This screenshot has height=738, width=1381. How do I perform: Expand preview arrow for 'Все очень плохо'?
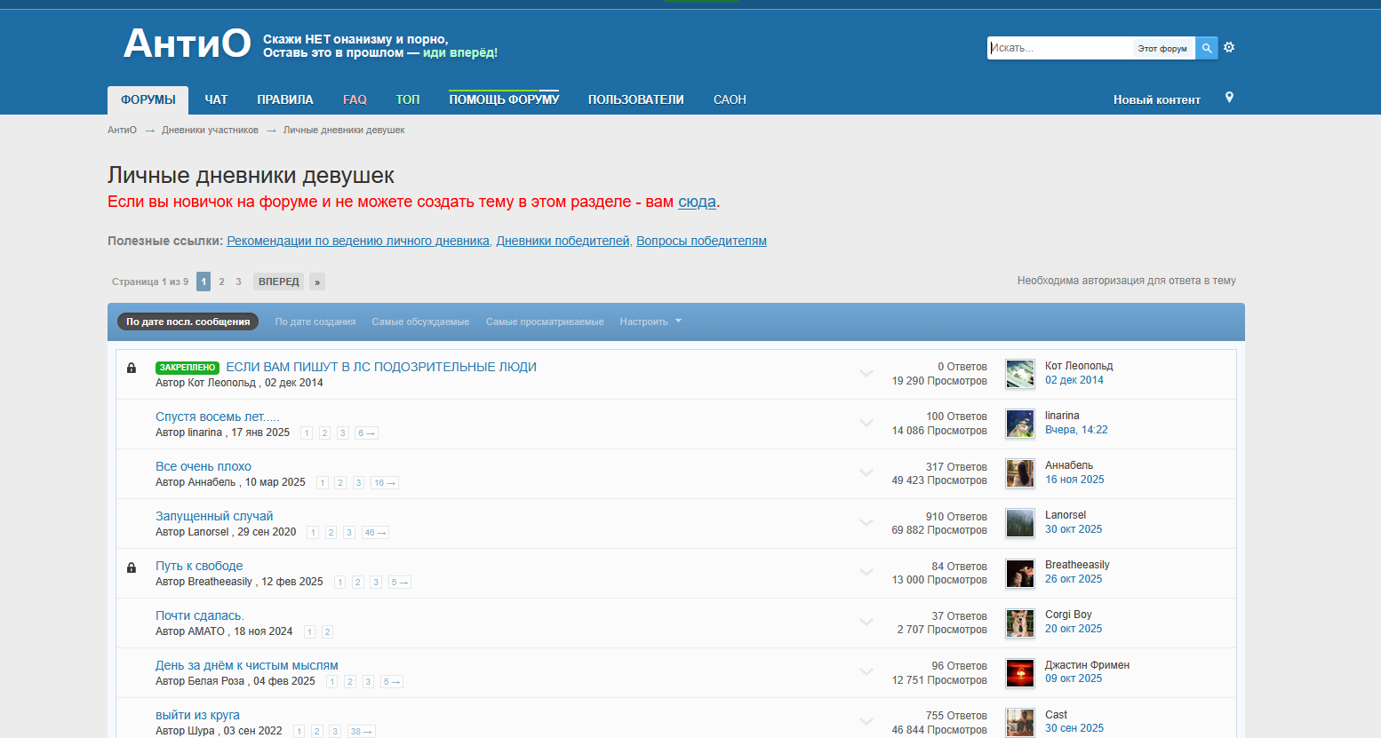point(866,473)
